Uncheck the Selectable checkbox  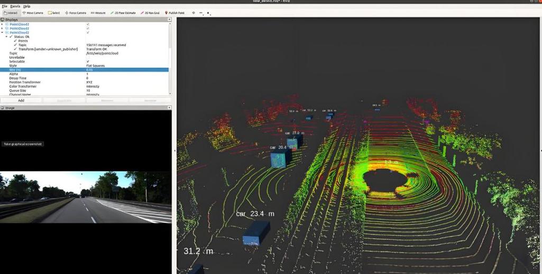pyautogui.click(x=88, y=61)
